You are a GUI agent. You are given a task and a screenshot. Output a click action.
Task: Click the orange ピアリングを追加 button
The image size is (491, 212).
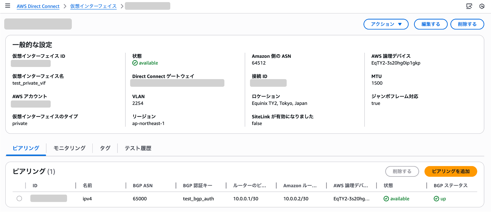[x=451, y=171]
